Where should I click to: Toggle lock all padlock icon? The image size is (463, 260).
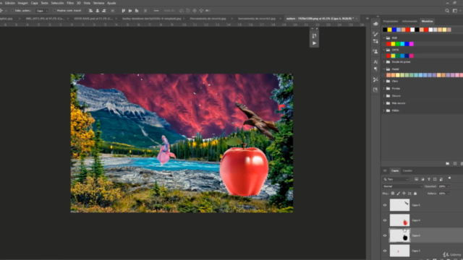point(415,194)
